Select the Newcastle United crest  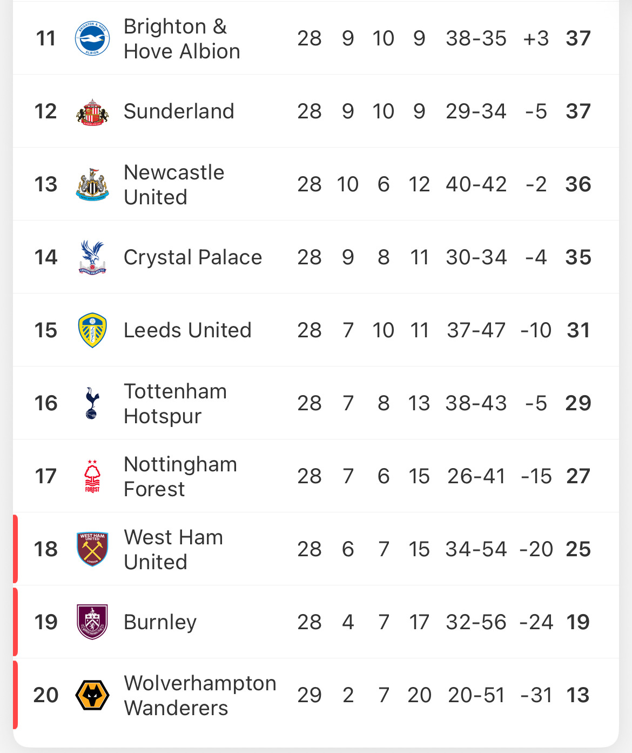[92, 184]
